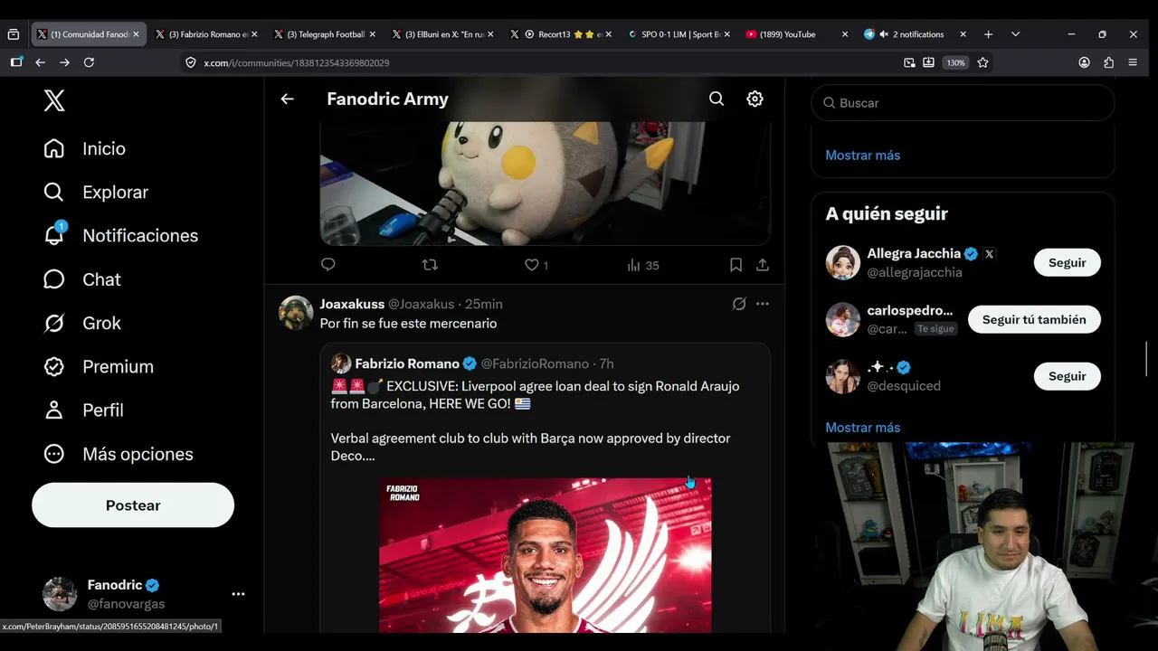This screenshot has width=1158, height=651.
Task: Switch to SPO 0-1 LIM tab
Action: coord(679,34)
